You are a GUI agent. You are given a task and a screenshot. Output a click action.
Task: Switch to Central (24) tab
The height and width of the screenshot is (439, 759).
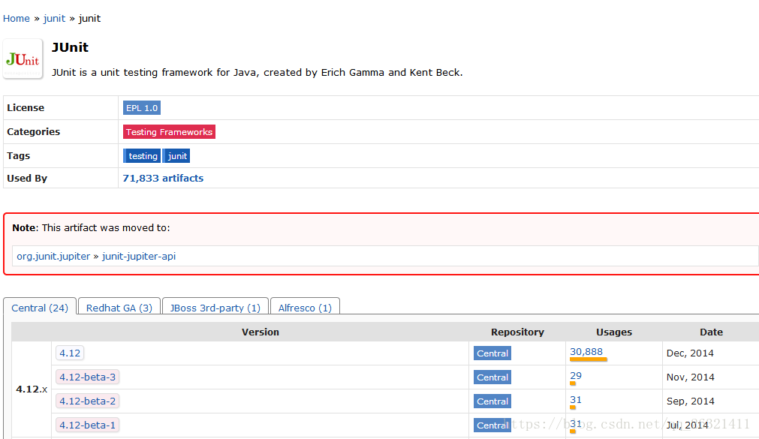(x=40, y=308)
